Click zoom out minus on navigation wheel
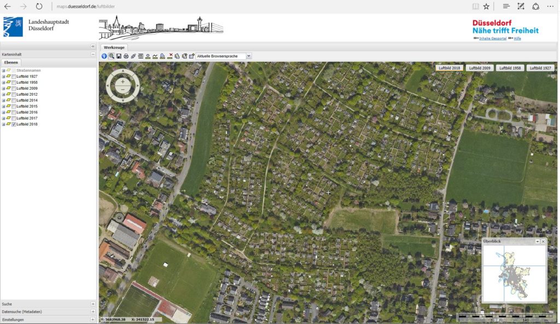This screenshot has width=560, height=324. tap(123, 90)
